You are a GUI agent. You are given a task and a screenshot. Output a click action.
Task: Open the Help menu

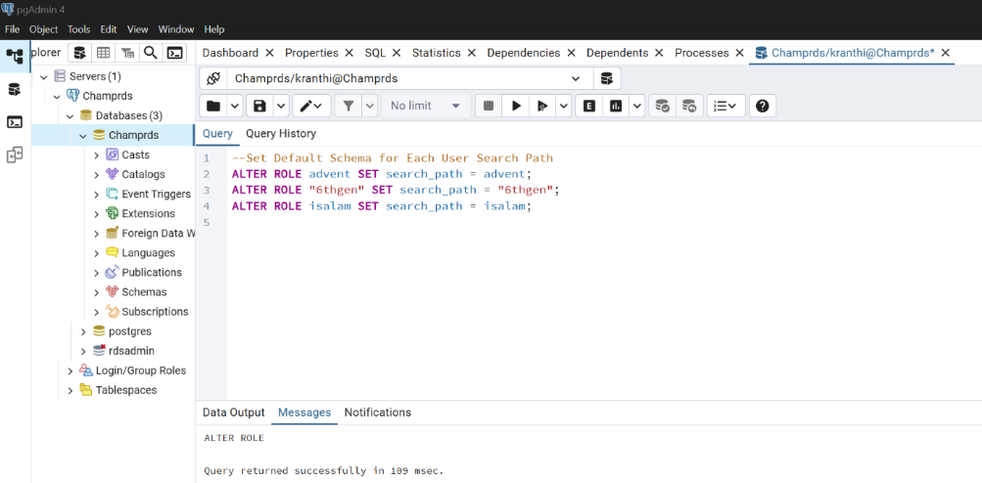[x=214, y=29]
